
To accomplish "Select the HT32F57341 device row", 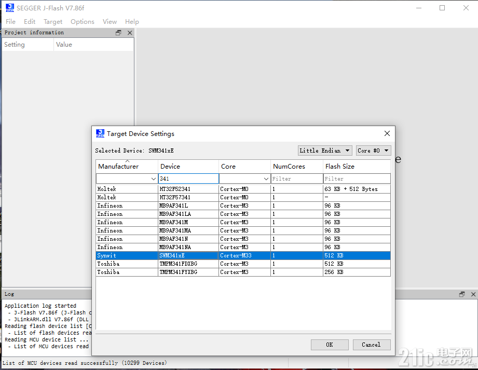I will pyautogui.click(x=243, y=198).
